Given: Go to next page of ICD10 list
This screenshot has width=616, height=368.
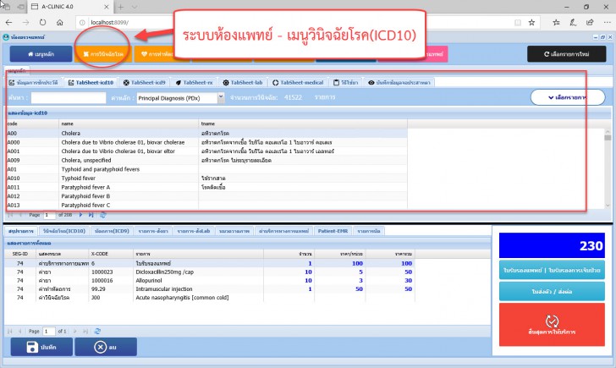Looking at the screenshot, I should pos(80,215).
